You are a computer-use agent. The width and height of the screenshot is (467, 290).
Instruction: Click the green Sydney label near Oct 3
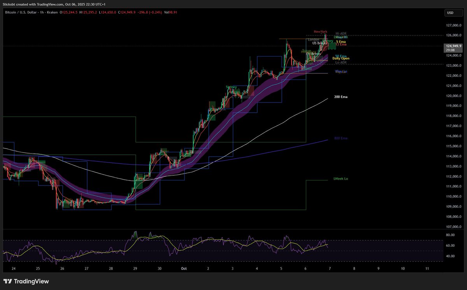click(232, 87)
